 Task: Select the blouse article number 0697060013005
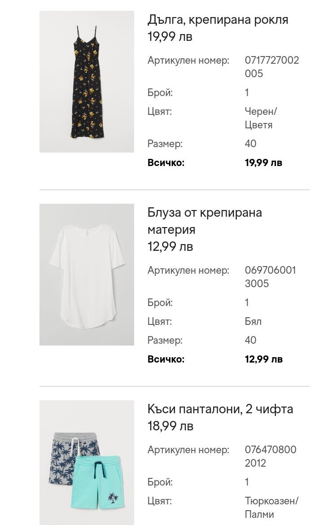point(270,277)
